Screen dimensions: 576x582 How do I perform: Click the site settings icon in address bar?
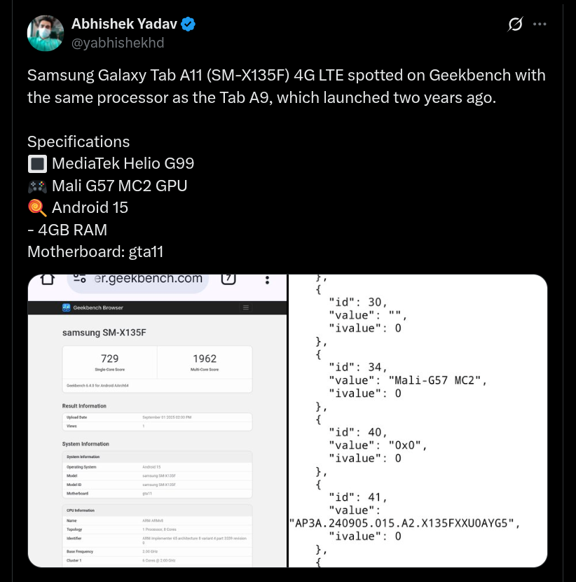click(x=80, y=279)
